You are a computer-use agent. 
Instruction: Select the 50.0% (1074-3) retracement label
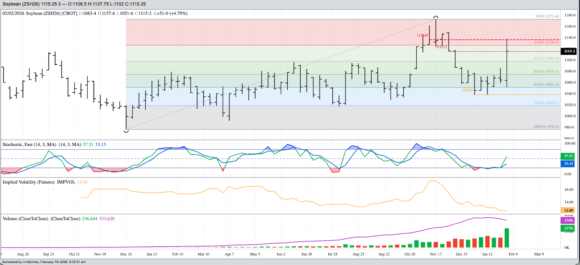click(546, 72)
